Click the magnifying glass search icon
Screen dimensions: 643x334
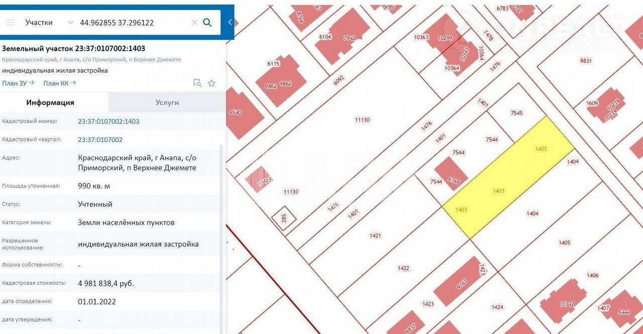tap(207, 23)
